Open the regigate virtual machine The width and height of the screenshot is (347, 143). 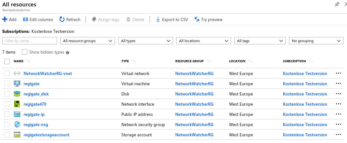pyautogui.click(x=32, y=84)
